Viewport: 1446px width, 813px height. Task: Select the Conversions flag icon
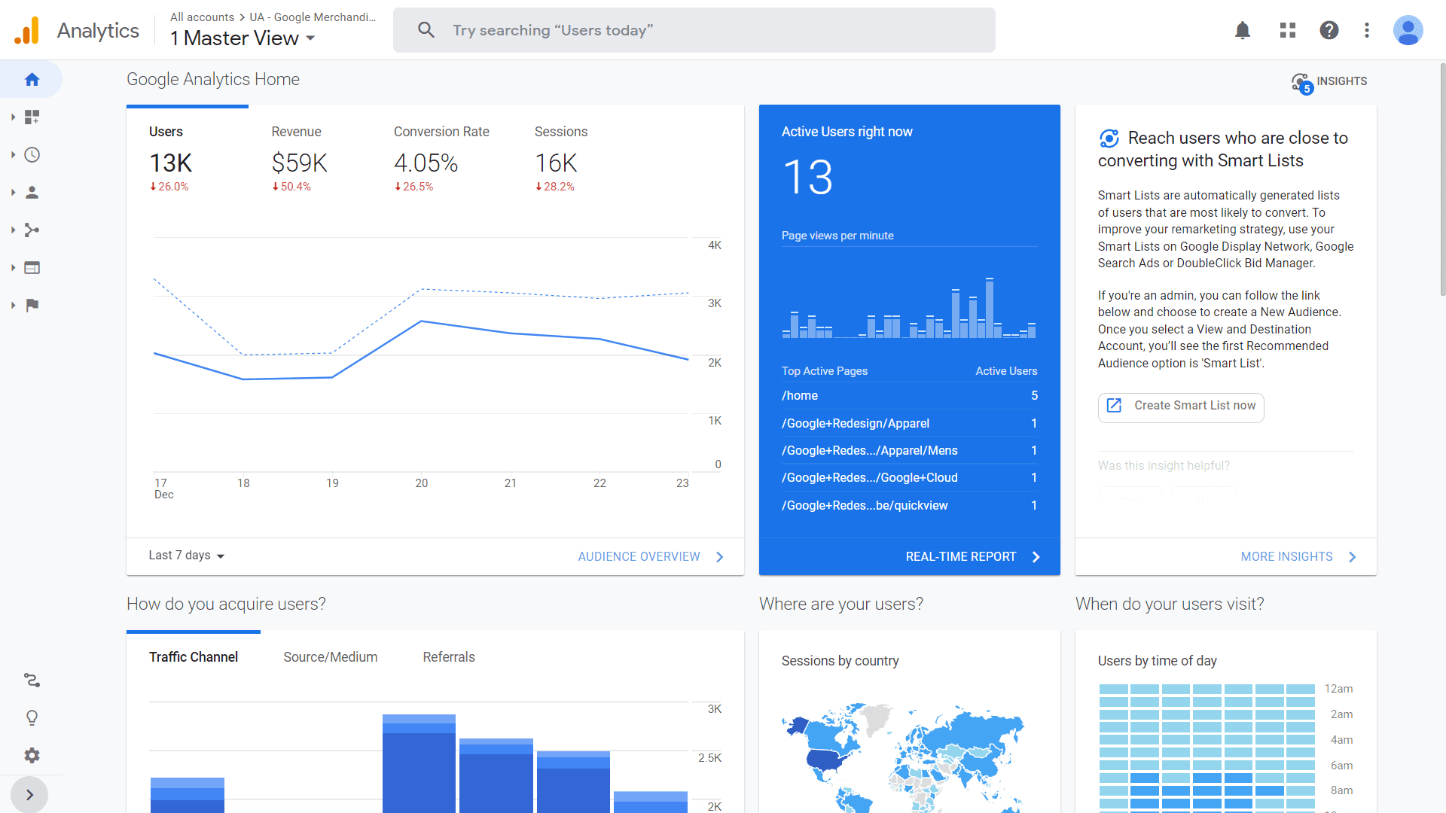32,306
